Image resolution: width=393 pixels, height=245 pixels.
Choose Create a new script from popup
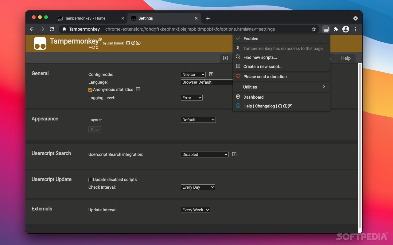[x=281, y=66]
